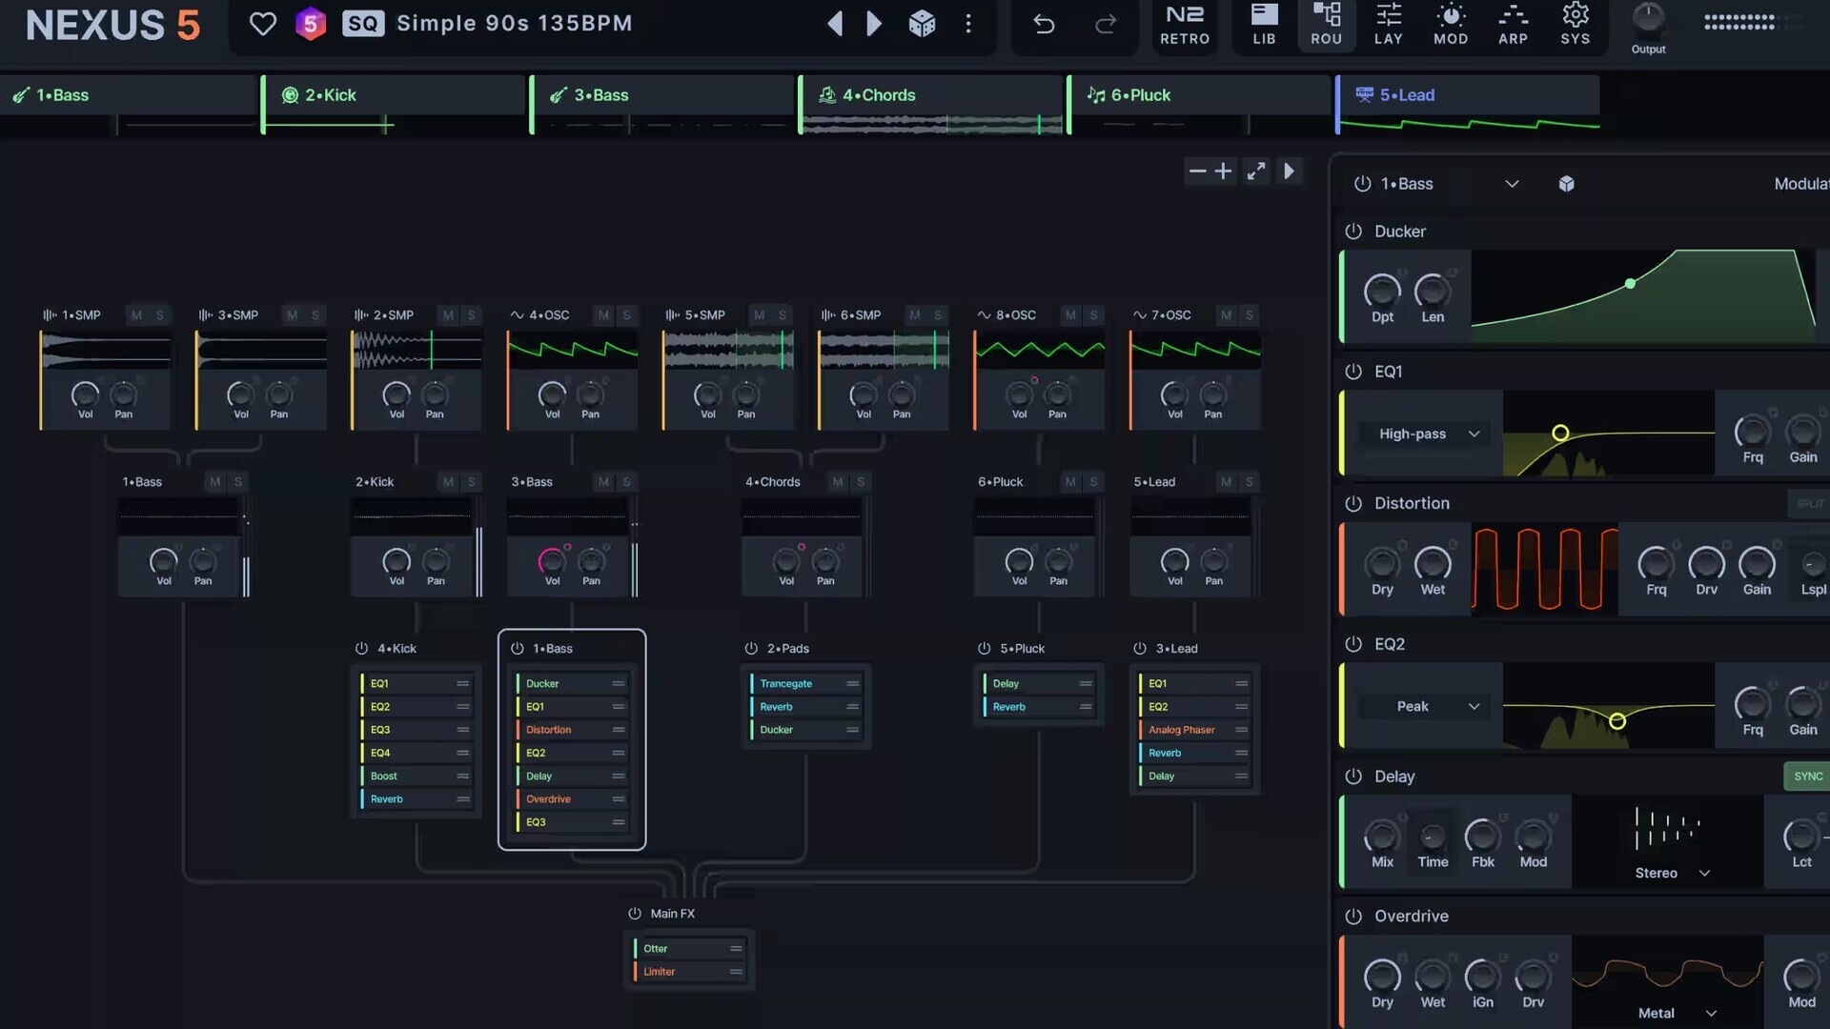
Task: Open the dotted grid menu at top right
Action: 1738,22
